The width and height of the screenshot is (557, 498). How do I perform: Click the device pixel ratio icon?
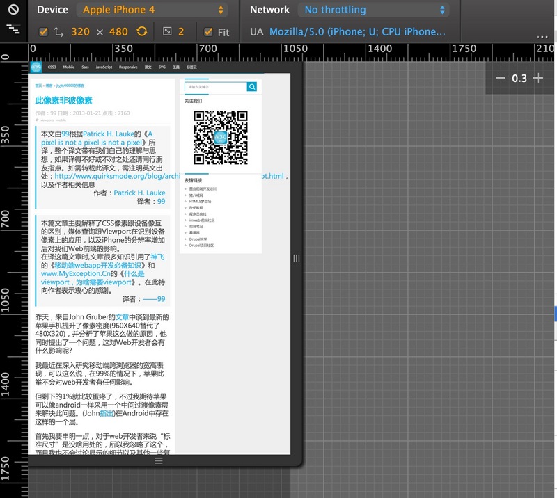[166, 32]
